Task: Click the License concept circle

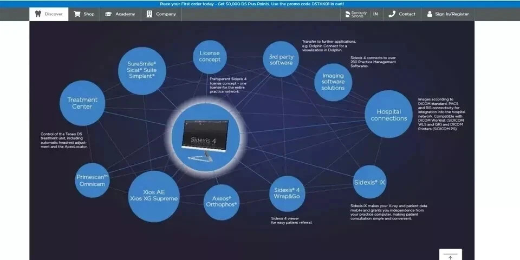Action: [210, 57]
